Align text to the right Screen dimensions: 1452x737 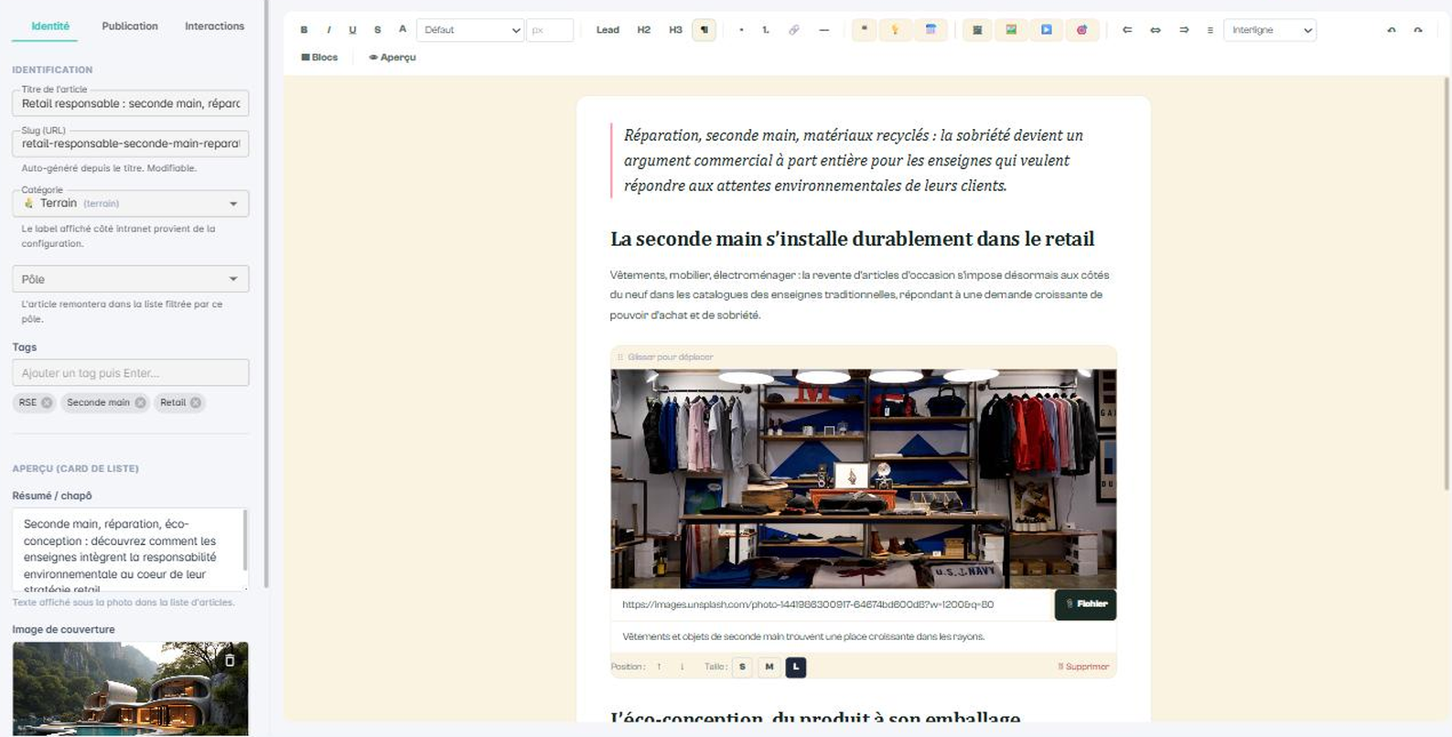1184,30
